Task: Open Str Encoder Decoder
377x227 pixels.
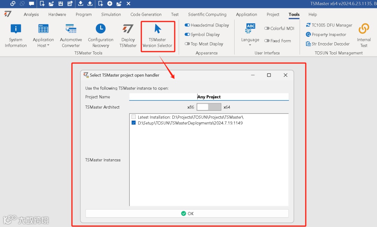Action: pos(328,44)
